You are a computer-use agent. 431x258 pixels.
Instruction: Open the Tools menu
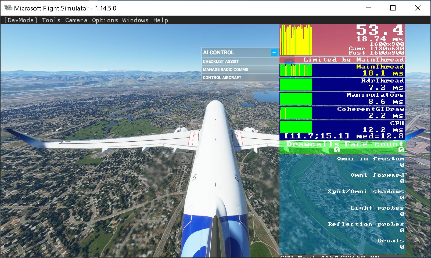click(x=51, y=20)
